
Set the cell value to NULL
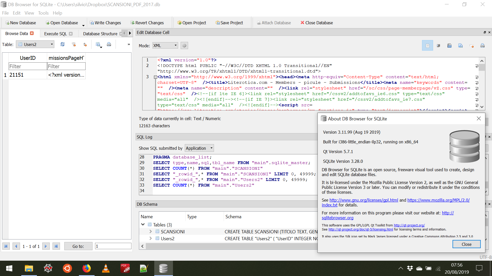coord(471,45)
